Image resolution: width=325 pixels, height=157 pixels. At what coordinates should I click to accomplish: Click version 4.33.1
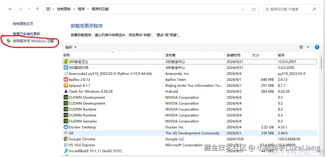coord(282,127)
